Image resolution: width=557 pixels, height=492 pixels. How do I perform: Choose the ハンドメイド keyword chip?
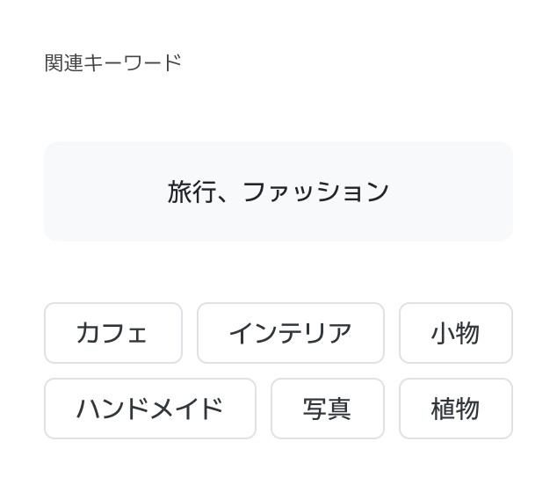click(149, 409)
